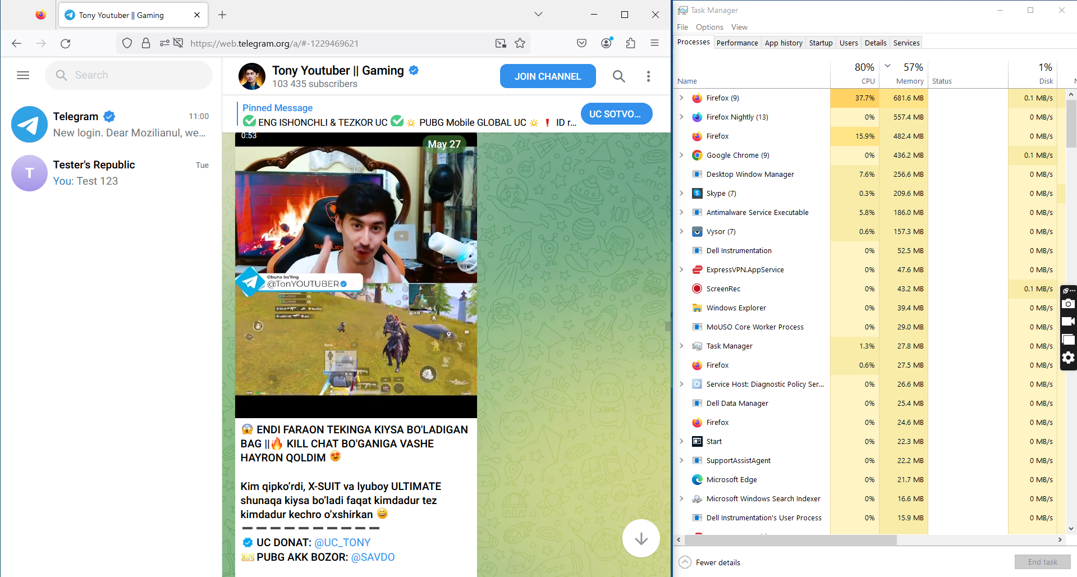This screenshot has height=577, width=1077.
Task: Expand the Google Chrome (9) process group
Action: click(681, 155)
